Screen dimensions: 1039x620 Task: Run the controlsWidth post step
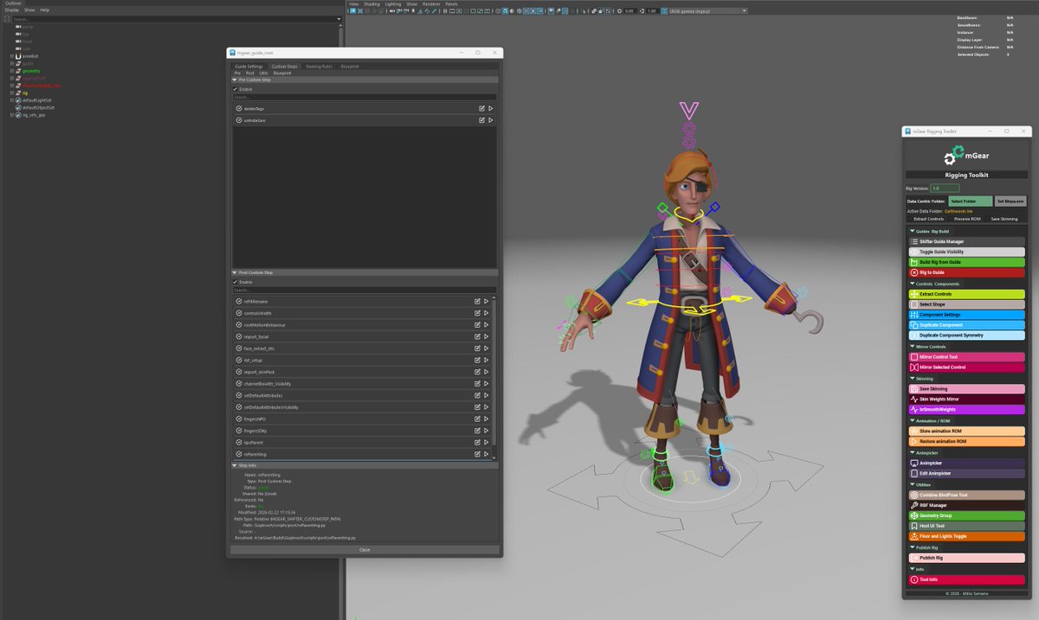pos(487,313)
